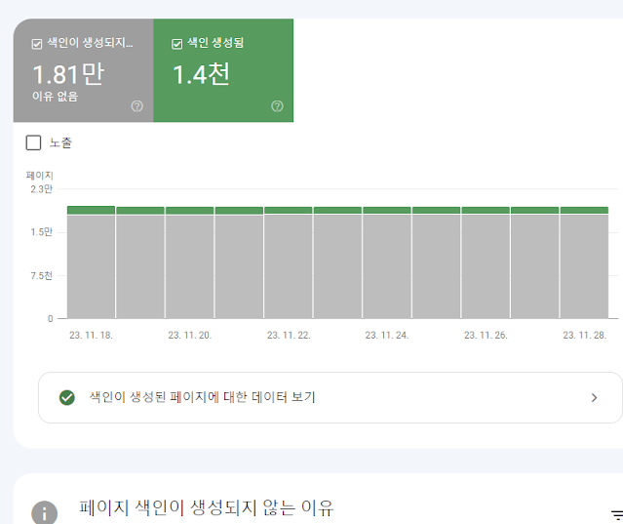Open help icon on green indexed card
623x524 pixels.
point(277,106)
